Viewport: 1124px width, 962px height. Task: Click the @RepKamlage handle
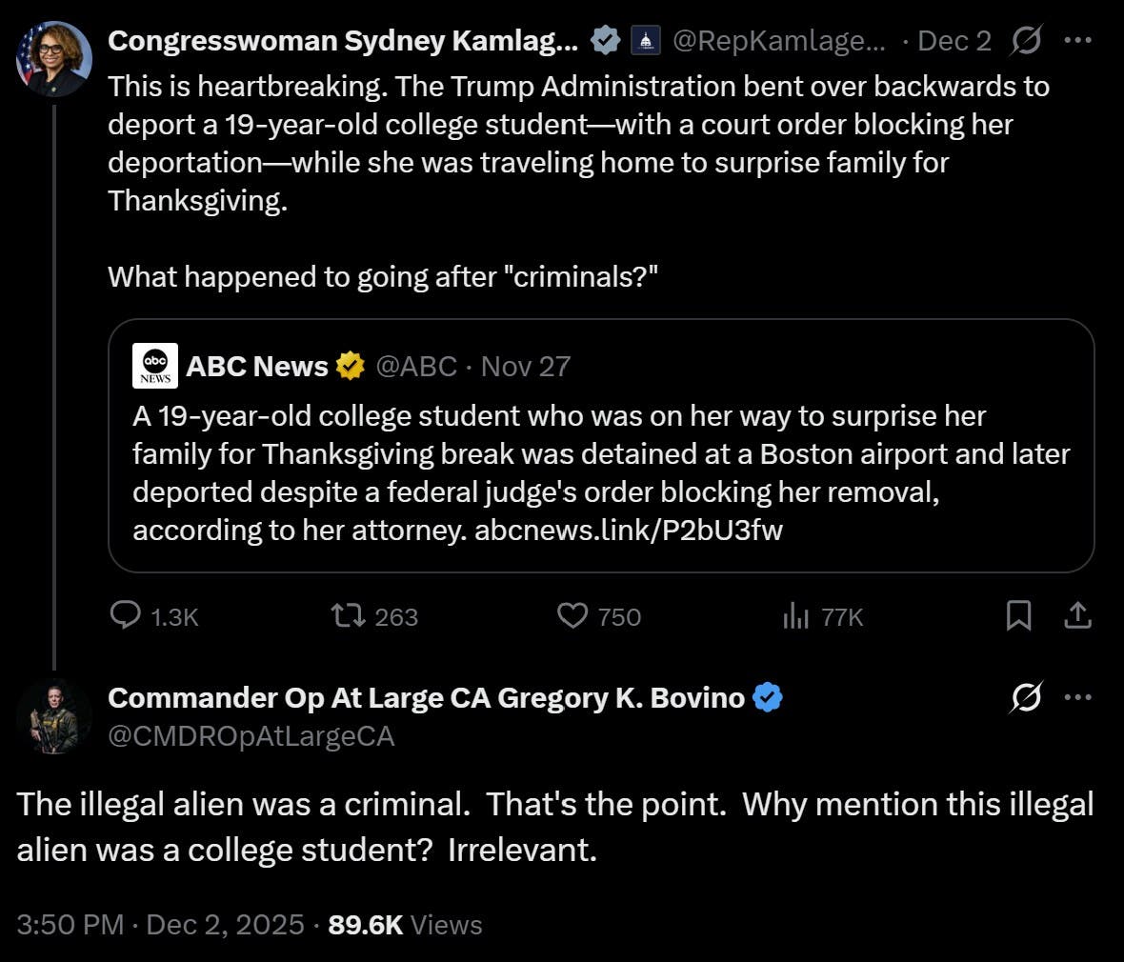point(778,41)
